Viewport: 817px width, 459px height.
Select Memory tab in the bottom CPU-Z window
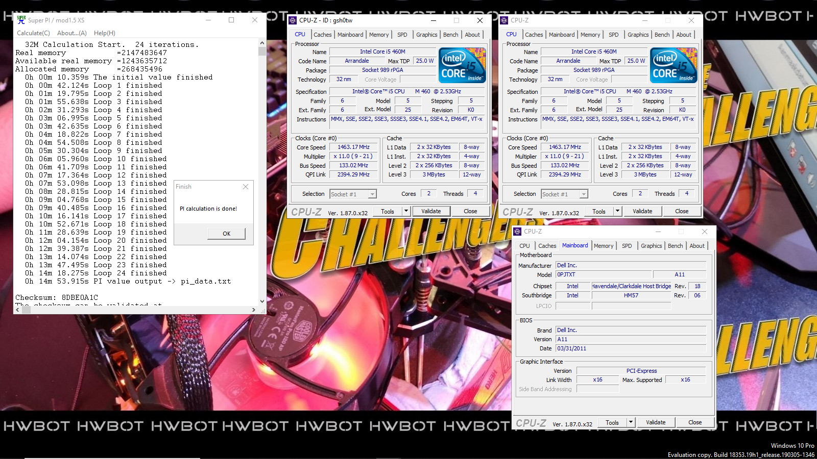[604, 246]
